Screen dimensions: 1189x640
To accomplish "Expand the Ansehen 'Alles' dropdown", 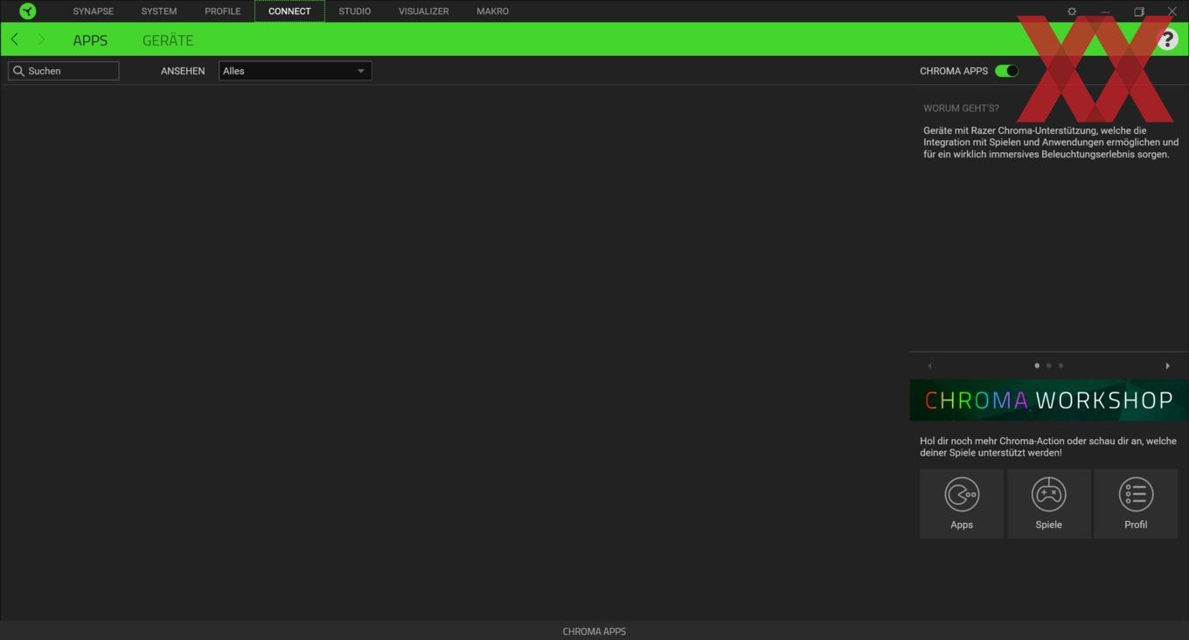I will click(295, 71).
